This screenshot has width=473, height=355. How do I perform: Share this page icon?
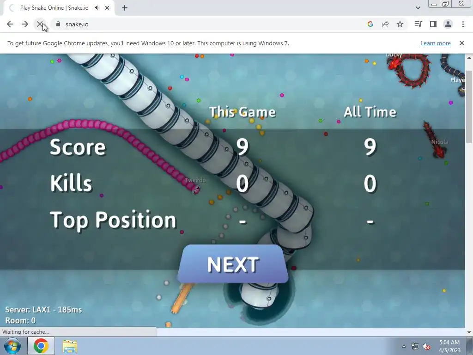click(385, 24)
